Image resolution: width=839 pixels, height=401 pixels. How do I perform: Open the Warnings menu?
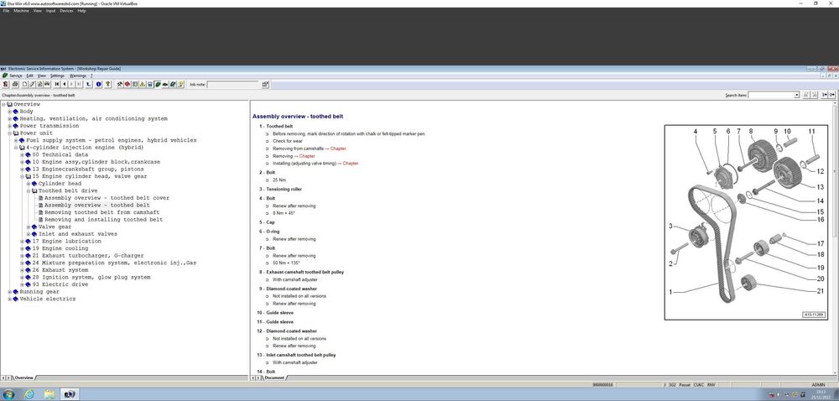[78, 76]
